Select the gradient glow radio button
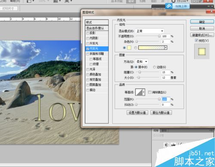 click(x=135, y=48)
